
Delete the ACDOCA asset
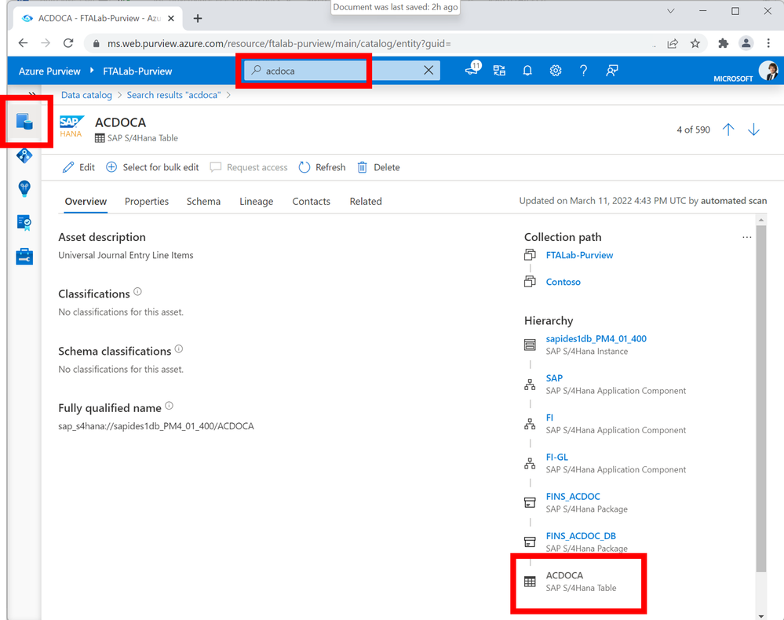378,167
